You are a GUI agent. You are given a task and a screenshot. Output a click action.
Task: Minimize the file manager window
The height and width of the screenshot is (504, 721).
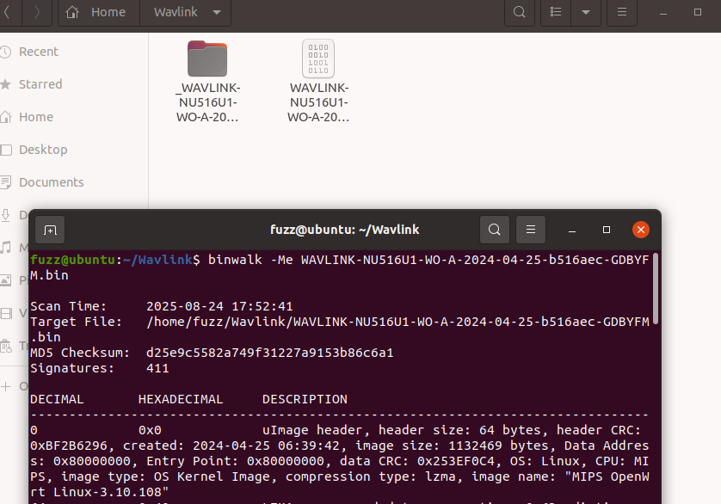tap(663, 12)
